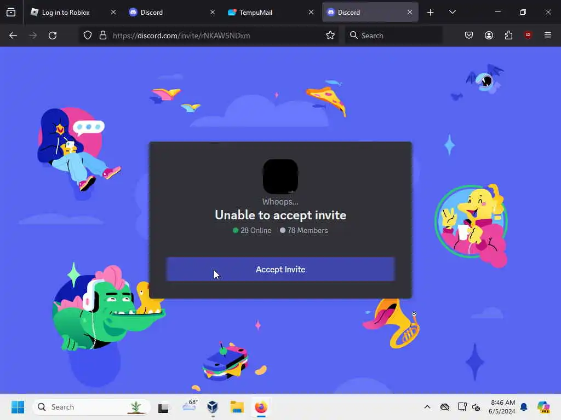561x420 pixels.
Task: Open the weather widget showing 68°
Action: coord(190,406)
